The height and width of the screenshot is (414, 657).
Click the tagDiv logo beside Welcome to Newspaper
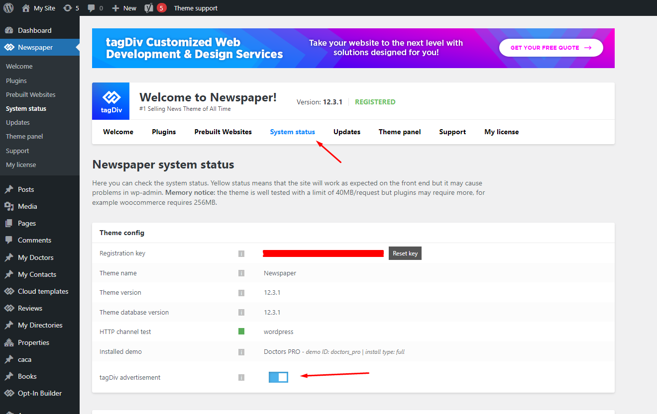point(110,101)
